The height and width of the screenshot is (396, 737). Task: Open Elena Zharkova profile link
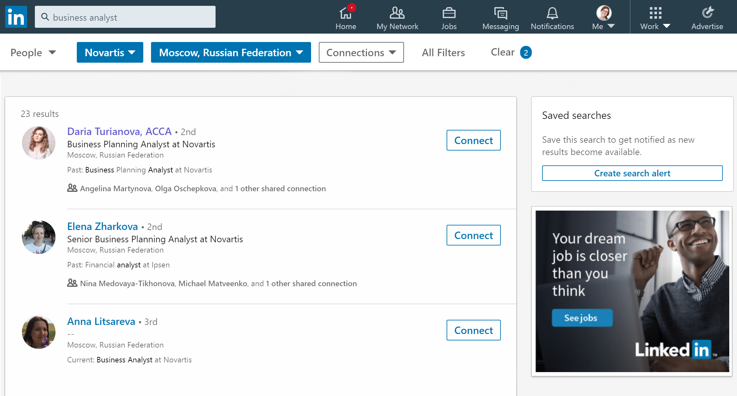[x=103, y=226]
